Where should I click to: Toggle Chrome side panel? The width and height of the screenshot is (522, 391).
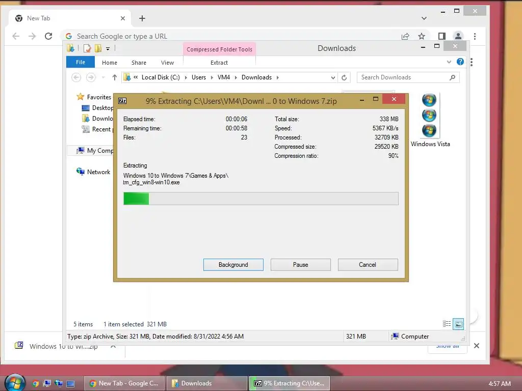[x=442, y=36]
